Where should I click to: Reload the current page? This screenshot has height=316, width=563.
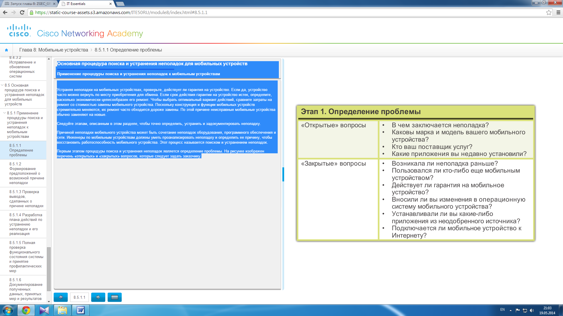tap(22, 12)
